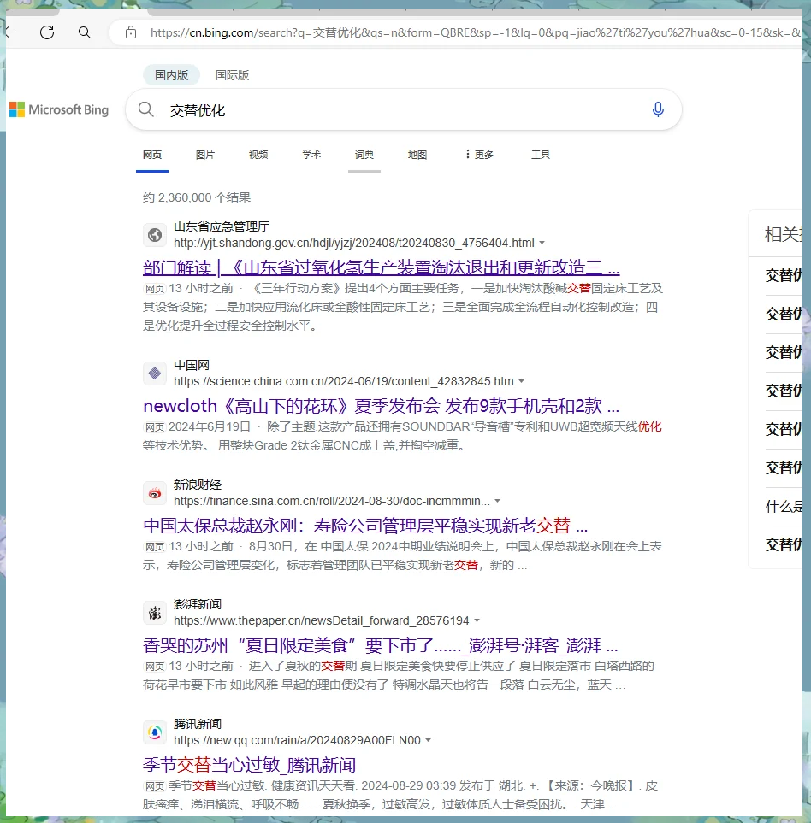
Task: Expand dropdown arrow next to thepaper.cn URL
Action: (x=477, y=620)
